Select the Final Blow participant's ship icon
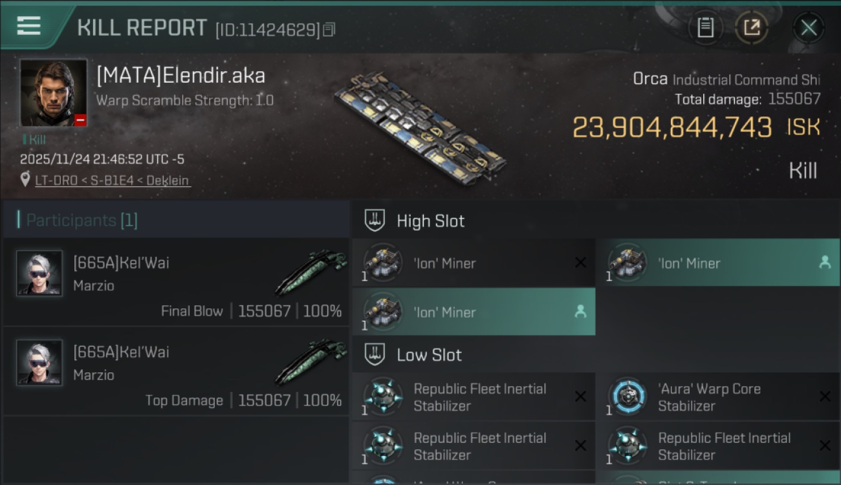The height and width of the screenshot is (485, 841). point(311,272)
